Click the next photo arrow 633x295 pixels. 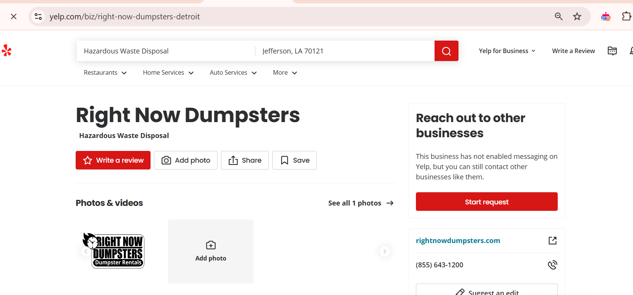385,251
